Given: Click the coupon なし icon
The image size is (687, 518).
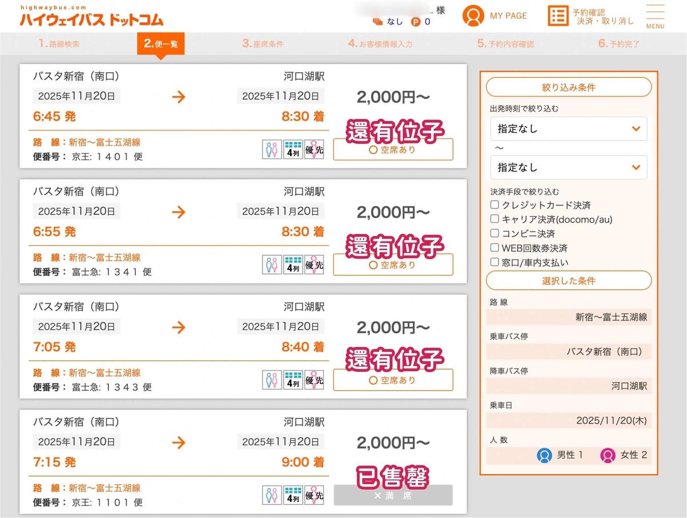Looking at the screenshot, I should [377, 22].
